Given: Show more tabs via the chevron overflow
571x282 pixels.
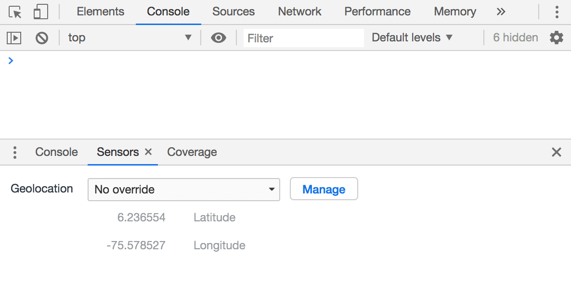Looking at the screenshot, I should click(x=501, y=12).
